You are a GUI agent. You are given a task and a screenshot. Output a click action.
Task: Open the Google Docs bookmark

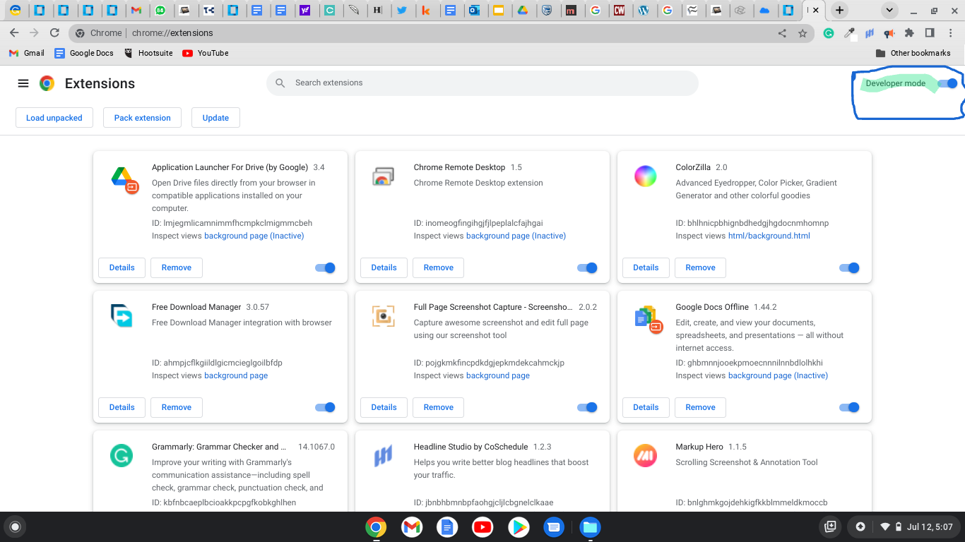84,53
